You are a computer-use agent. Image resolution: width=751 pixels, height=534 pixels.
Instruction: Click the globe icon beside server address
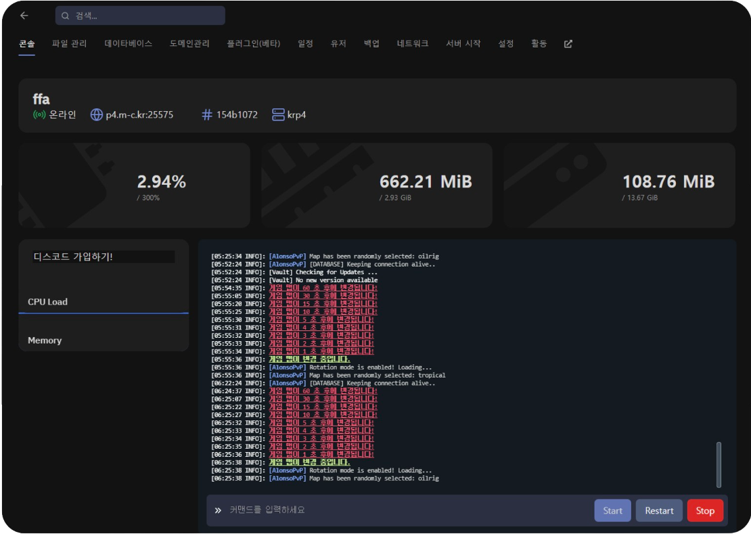[x=97, y=115]
